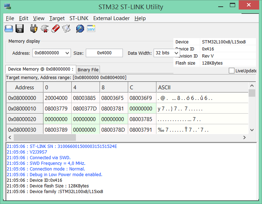Click Device value STM32L100x8/L15xx8
The image size is (262, 204).
(x=224, y=42)
